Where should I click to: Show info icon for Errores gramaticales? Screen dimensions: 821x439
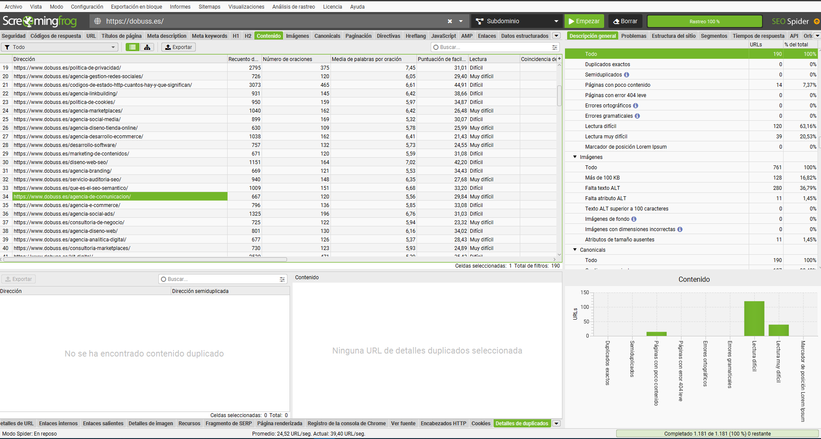[x=637, y=116]
